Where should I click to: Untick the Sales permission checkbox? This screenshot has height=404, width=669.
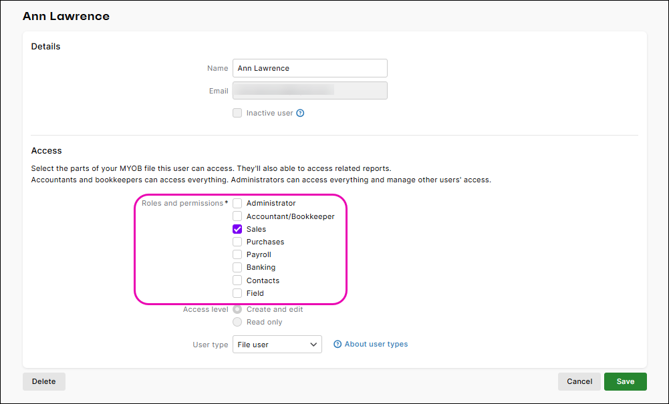point(237,229)
